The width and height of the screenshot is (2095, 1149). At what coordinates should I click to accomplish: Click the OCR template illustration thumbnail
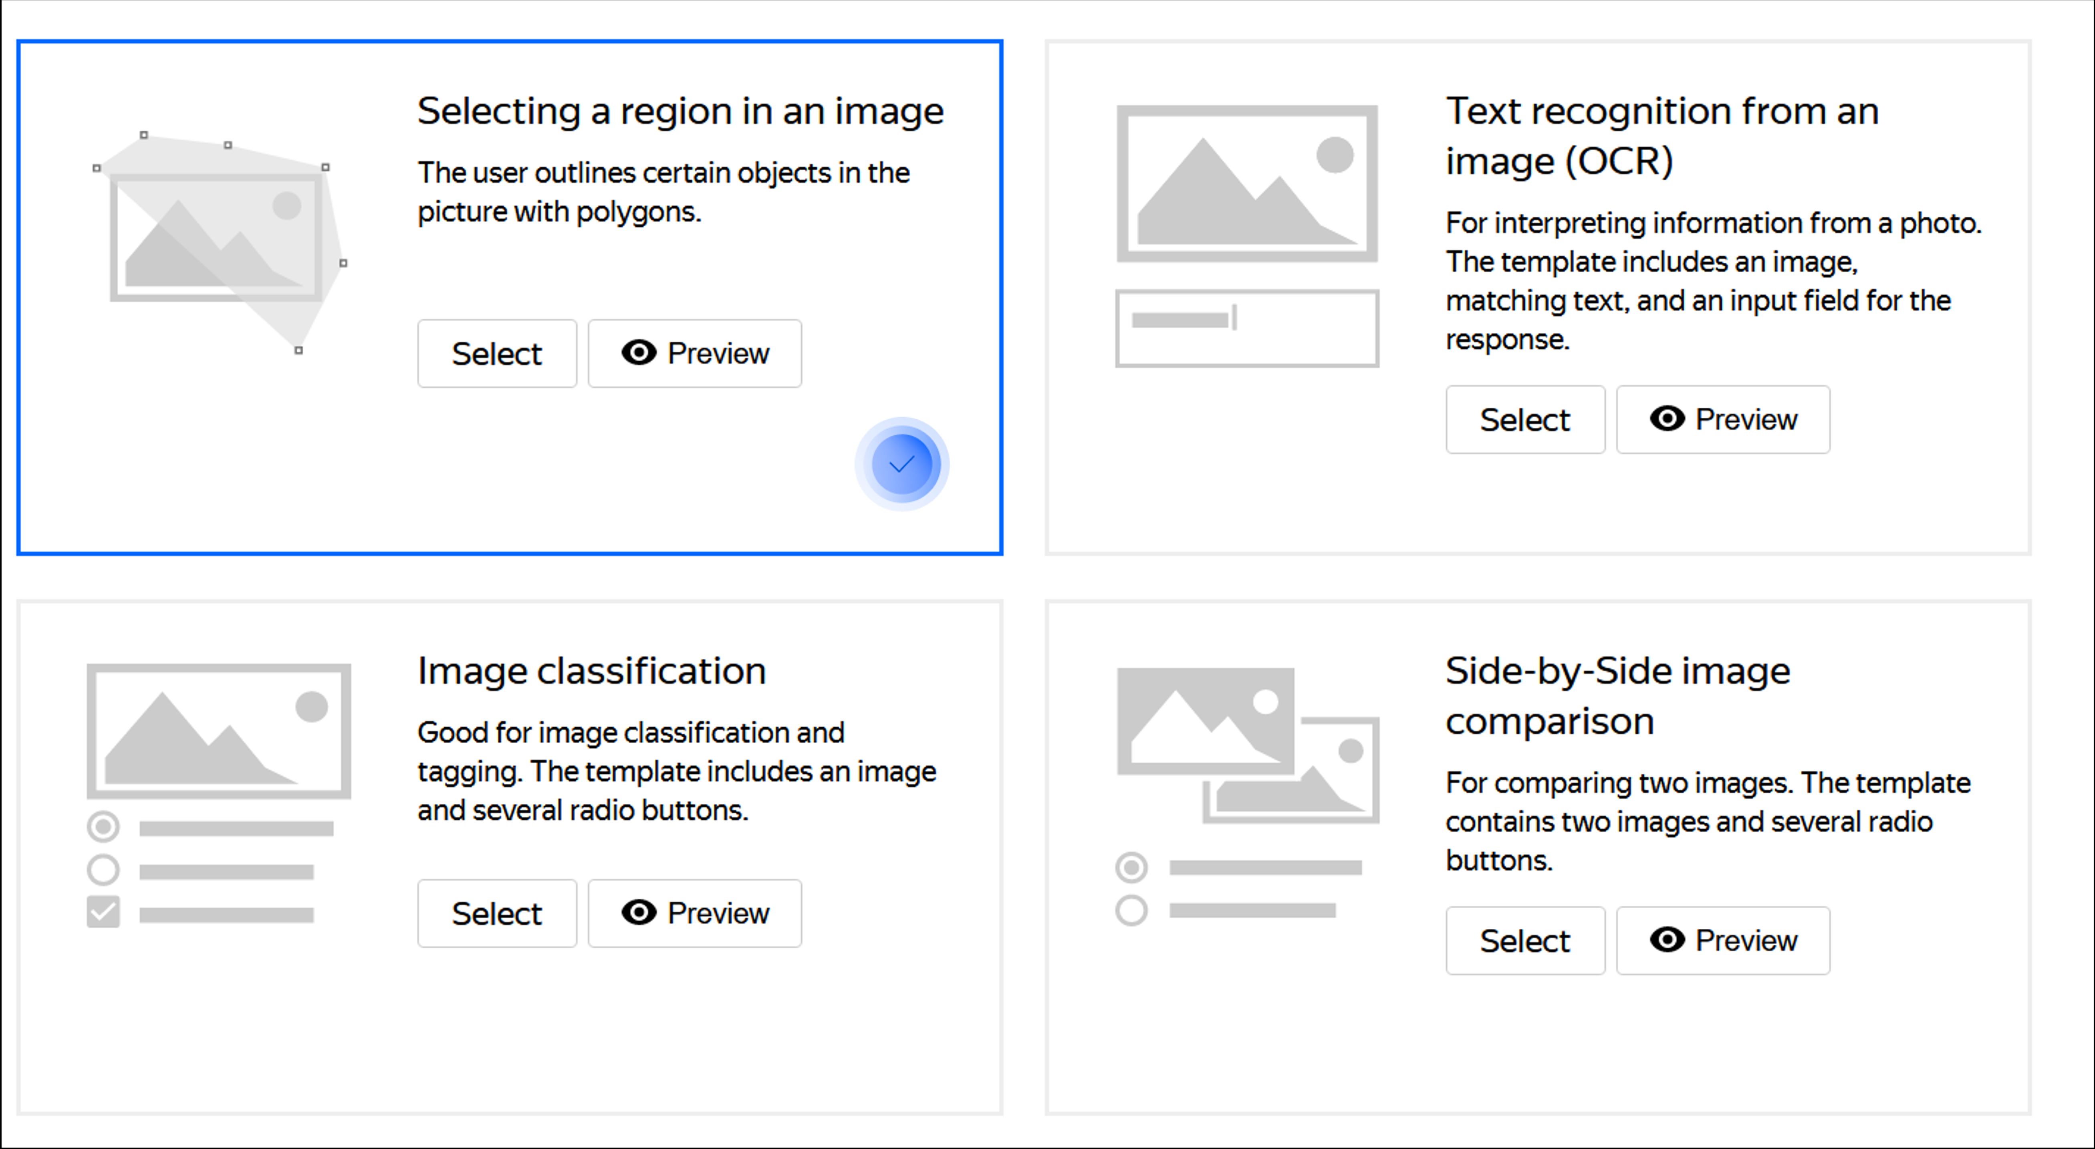click(1247, 236)
